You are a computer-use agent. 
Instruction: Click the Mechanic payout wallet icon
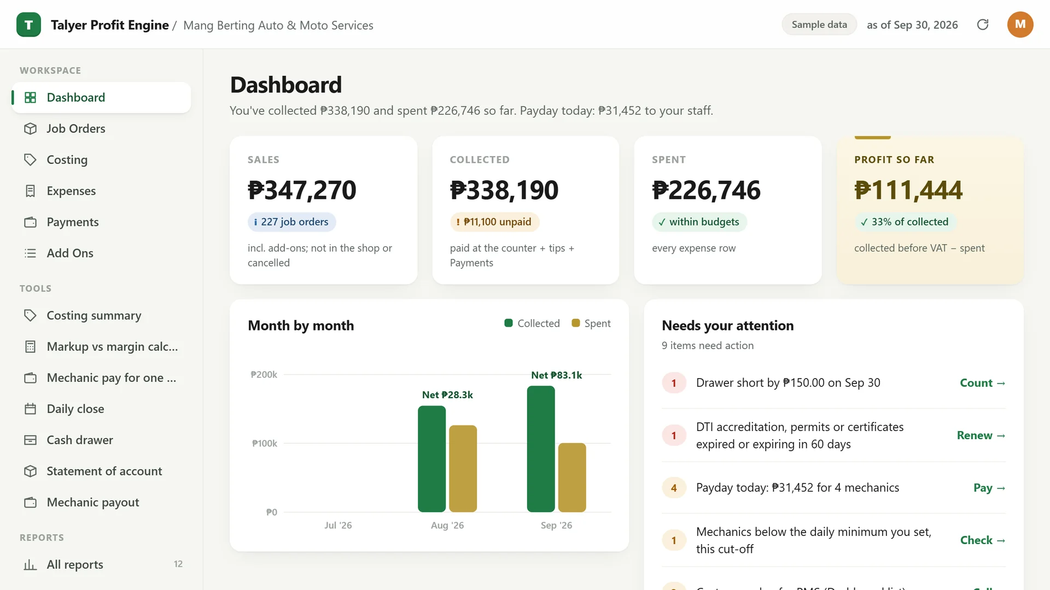pyautogui.click(x=31, y=502)
